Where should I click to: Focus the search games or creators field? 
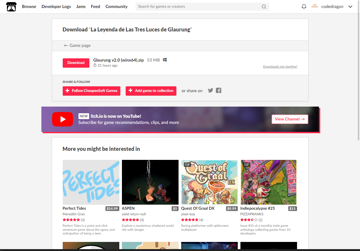(202, 7)
